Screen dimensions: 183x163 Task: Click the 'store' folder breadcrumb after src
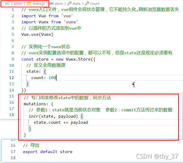[18, 4]
